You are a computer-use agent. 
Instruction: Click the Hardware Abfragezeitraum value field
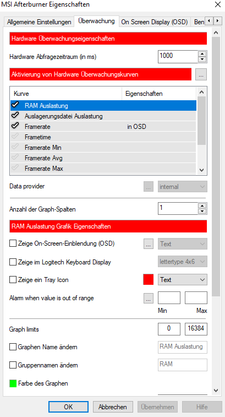coord(178,57)
